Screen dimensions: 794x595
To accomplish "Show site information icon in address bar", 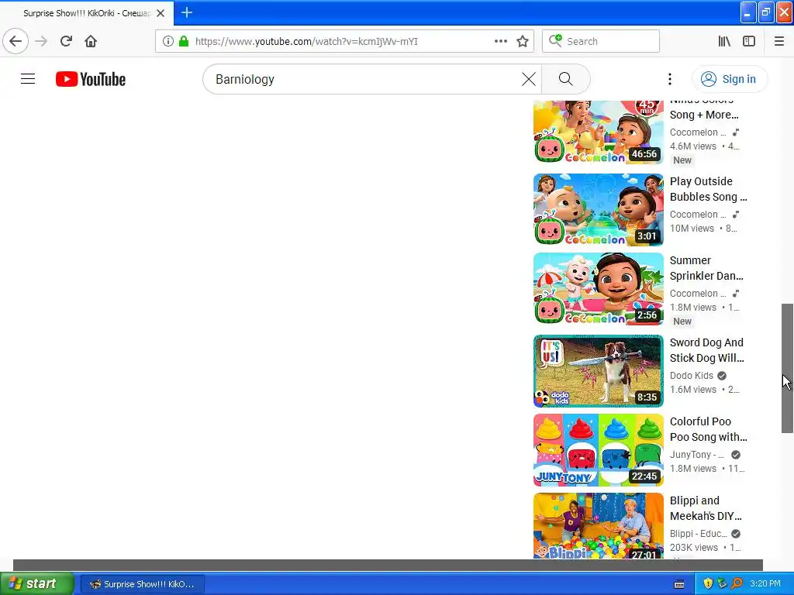I will 168,42.
